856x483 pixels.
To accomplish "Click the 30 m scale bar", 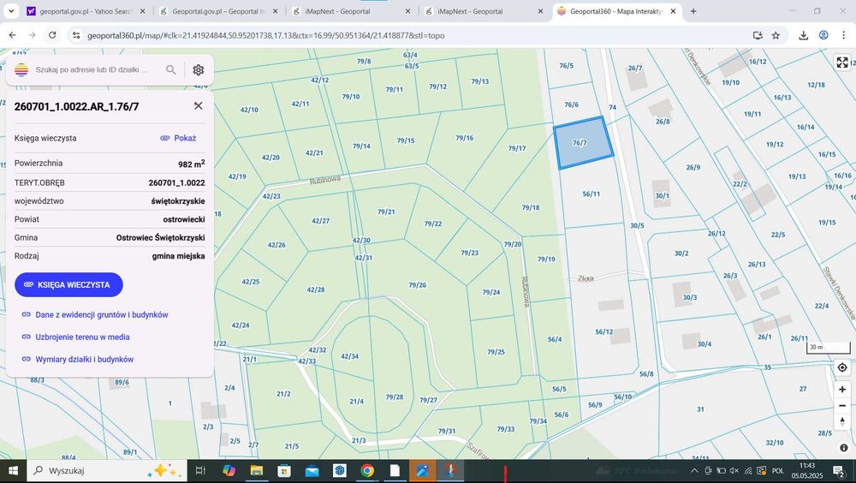I will (x=828, y=348).
